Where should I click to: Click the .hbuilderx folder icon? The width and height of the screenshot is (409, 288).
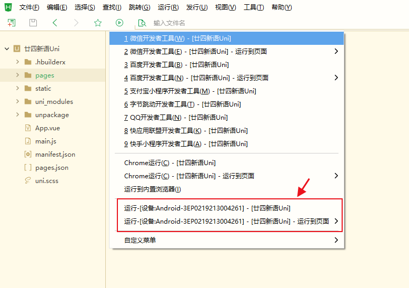point(28,62)
